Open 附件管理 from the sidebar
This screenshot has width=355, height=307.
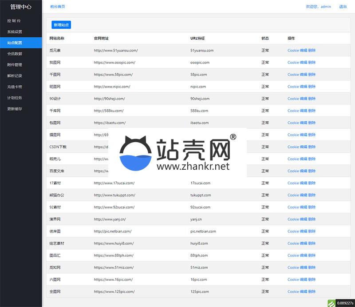[15, 65]
